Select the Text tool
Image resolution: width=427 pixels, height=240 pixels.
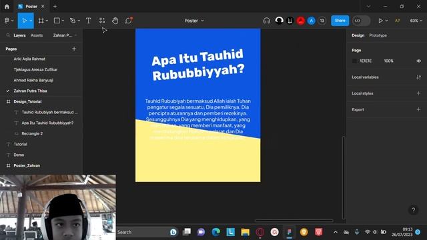pos(88,21)
